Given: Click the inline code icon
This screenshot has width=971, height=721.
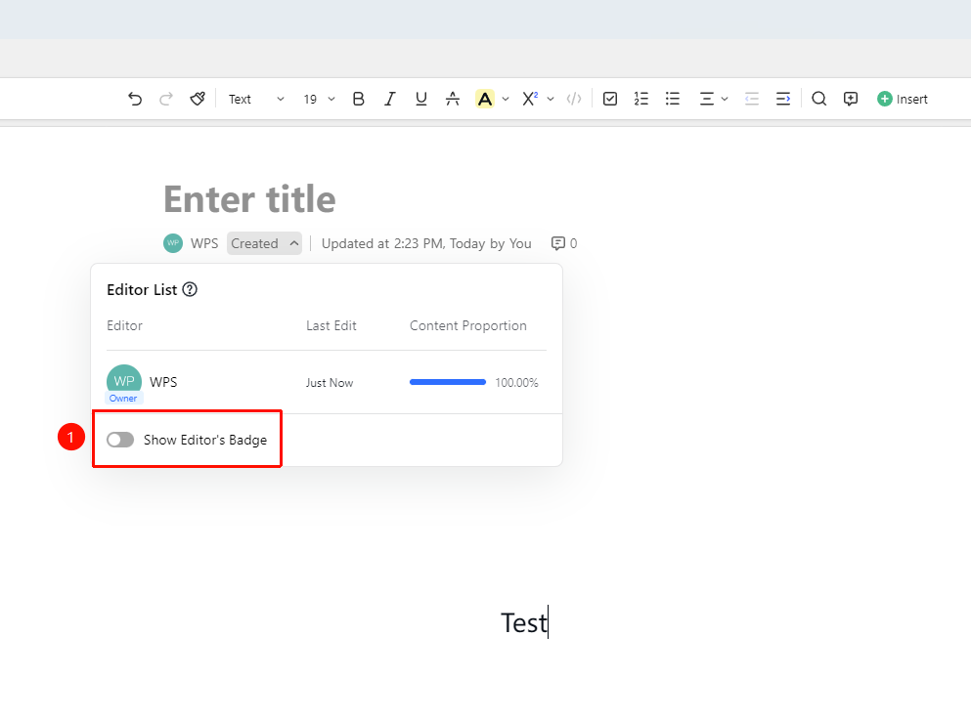Looking at the screenshot, I should pos(574,99).
